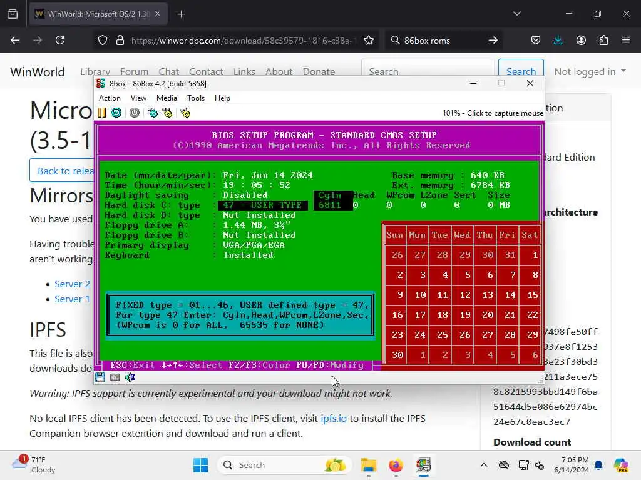Click the Back to release button

62,171
